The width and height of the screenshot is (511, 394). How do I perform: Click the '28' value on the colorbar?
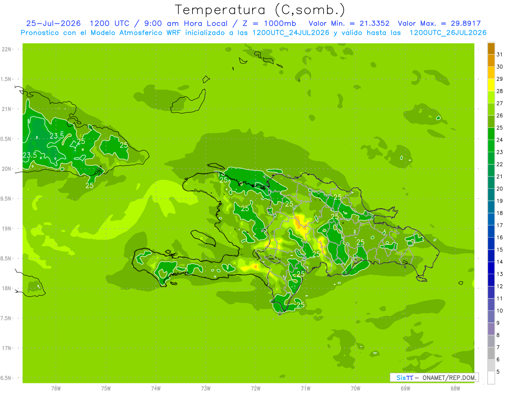pyautogui.click(x=500, y=91)
